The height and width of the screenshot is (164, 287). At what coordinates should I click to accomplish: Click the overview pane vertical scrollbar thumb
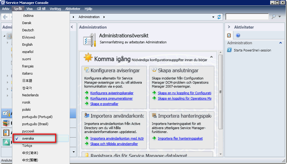point(220,92)
